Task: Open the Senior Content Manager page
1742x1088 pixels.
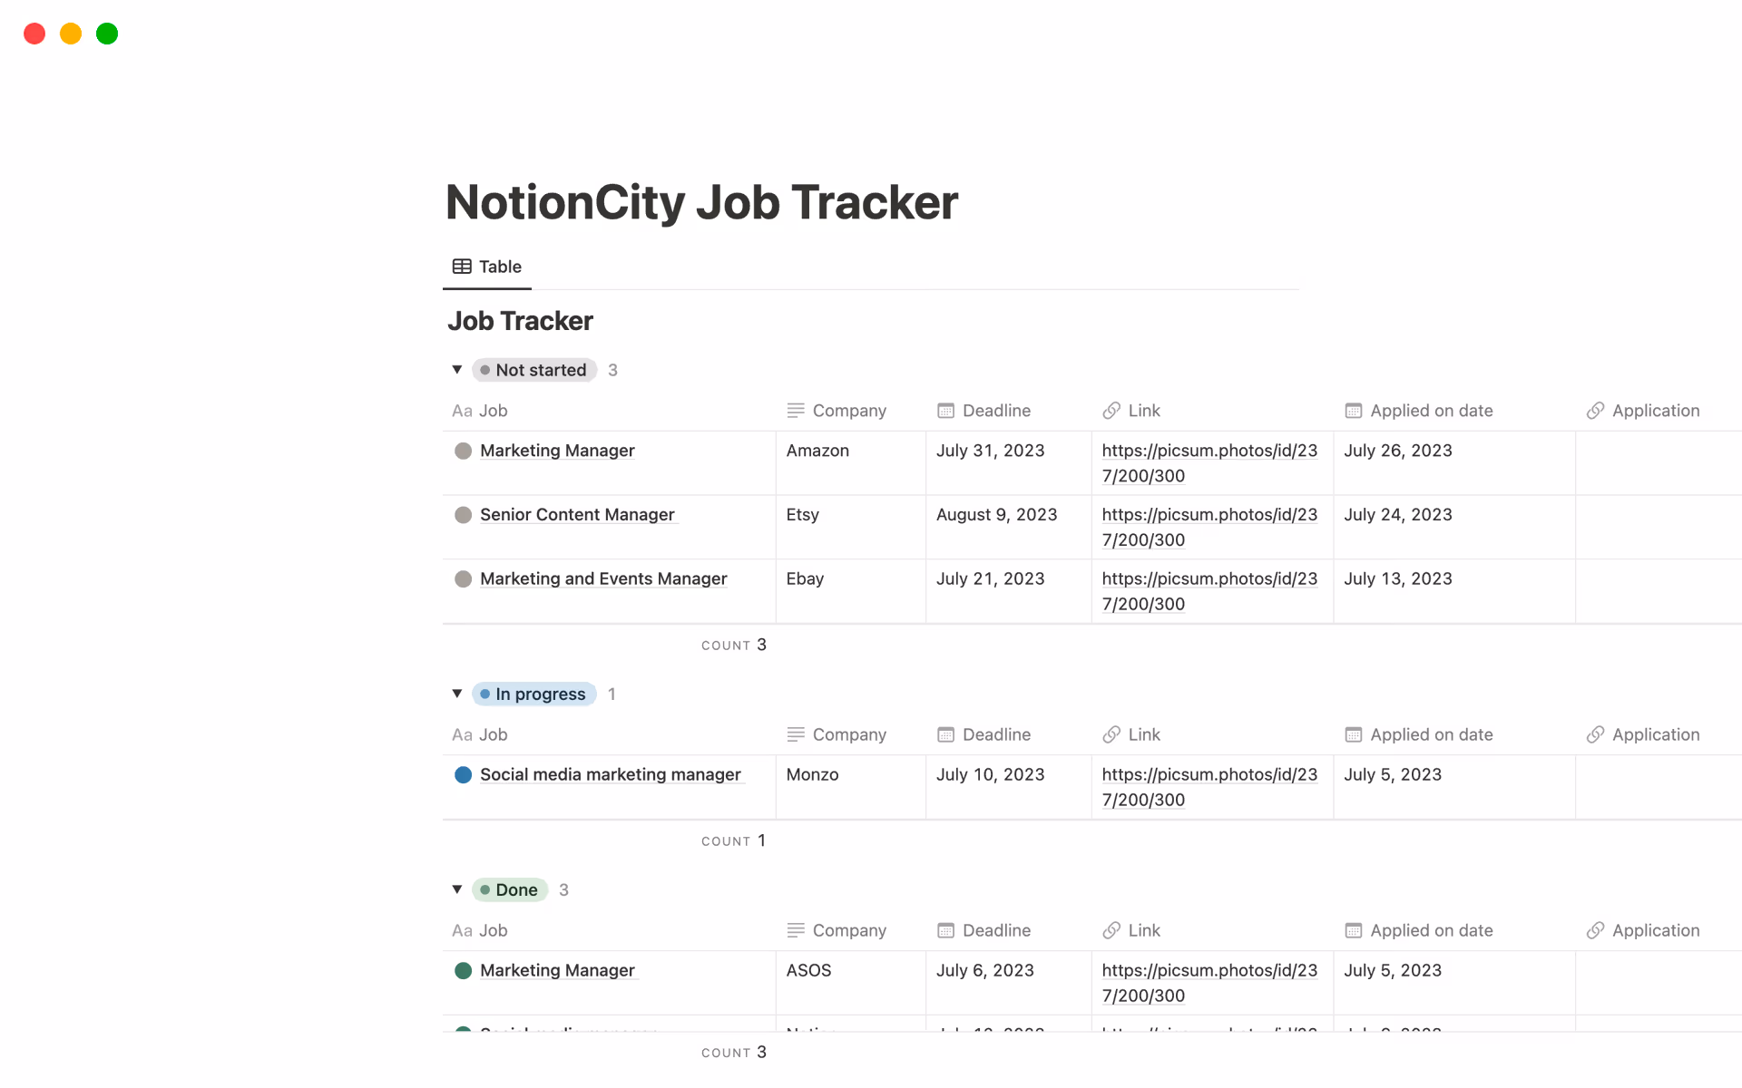Action: point(577,514)
